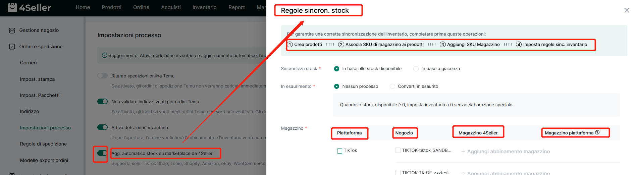Click the Ordini e spedizione clipboard icon
Screen dimensions: 633x175
(12, 47)
